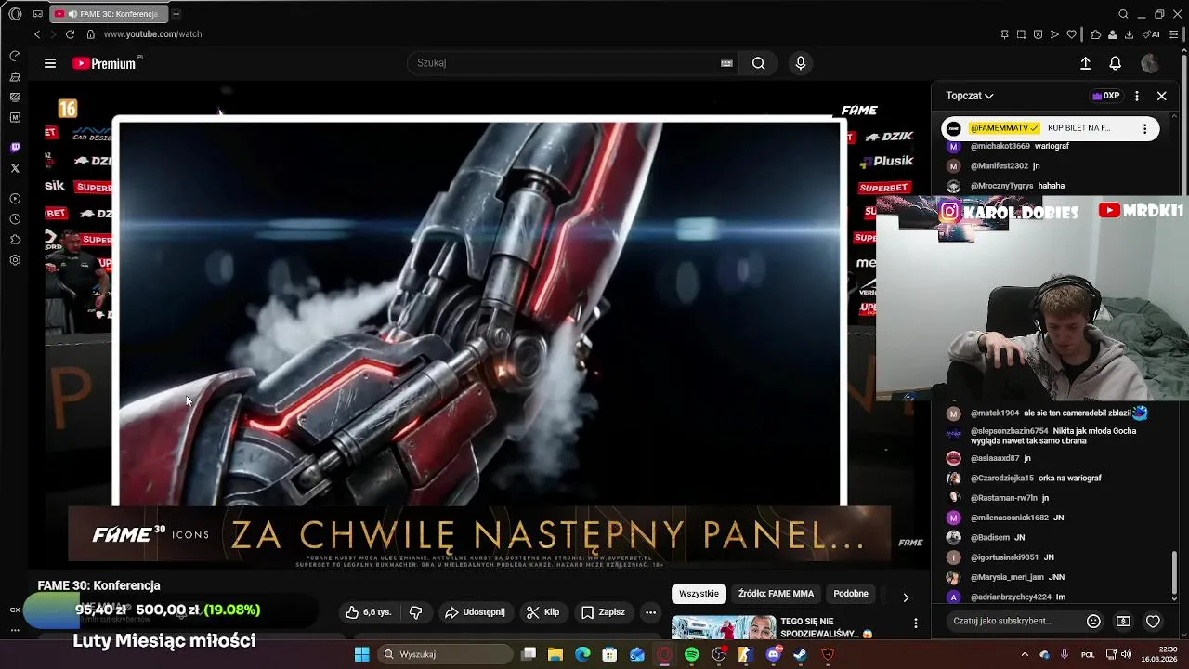Open Twitch panel in Opera sidebar
Viewport: 1189px width, 669px height.
pos(15,148)
